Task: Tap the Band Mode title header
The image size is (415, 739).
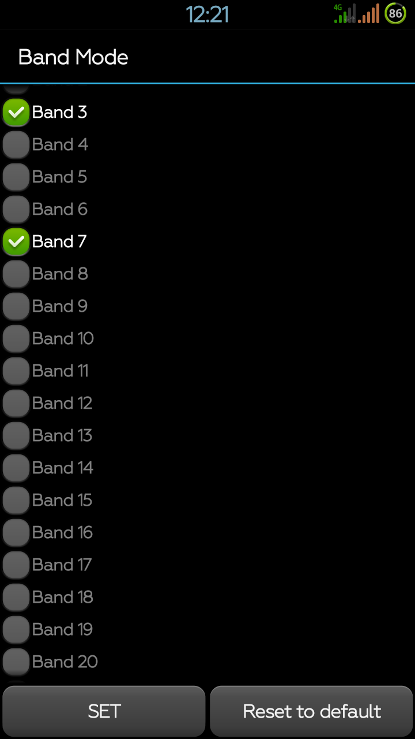Action: click(x=73, y=57)
